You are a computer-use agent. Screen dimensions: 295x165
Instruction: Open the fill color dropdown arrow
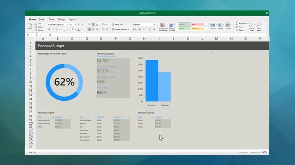coord(75,29)
